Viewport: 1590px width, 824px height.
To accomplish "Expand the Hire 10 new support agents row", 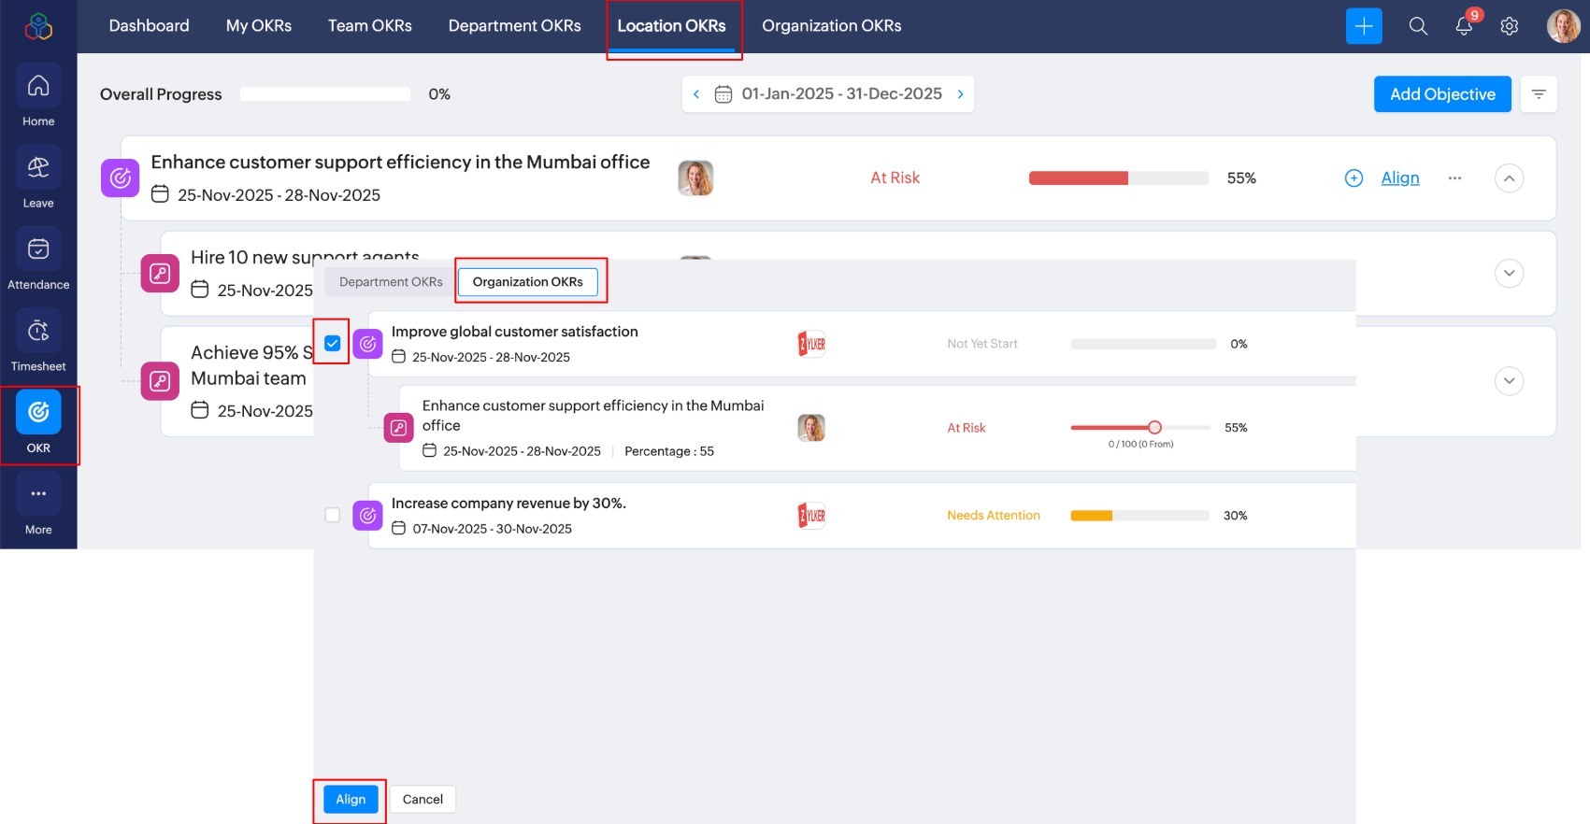I will 1509,273.
